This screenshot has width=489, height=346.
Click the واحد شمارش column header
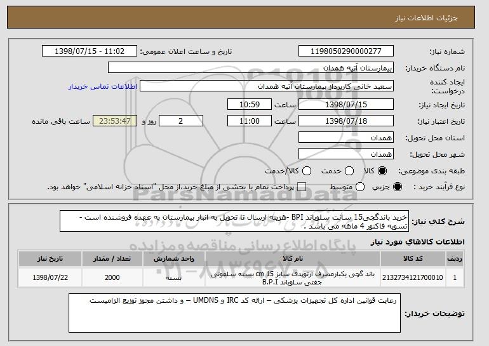(x=174, y=258)
